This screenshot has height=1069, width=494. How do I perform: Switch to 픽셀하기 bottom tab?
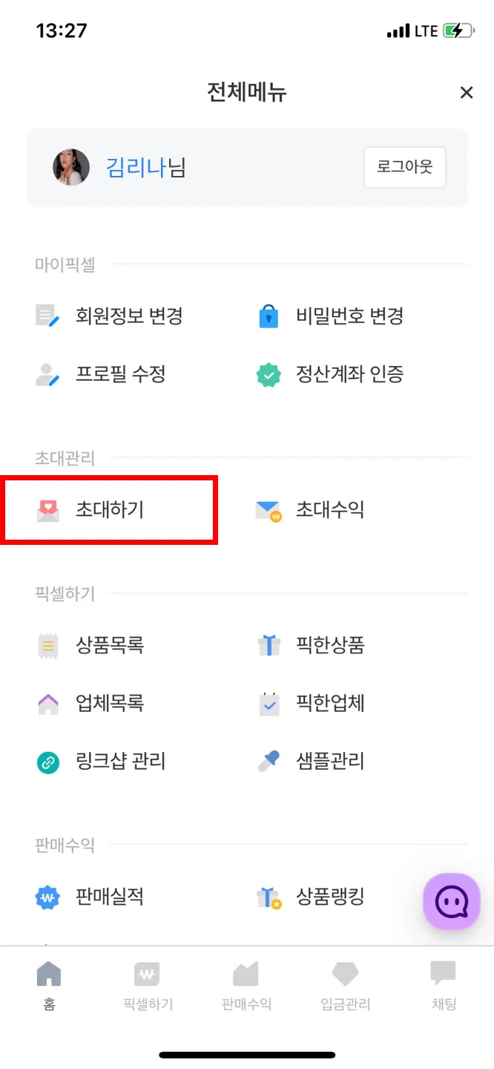148,986
